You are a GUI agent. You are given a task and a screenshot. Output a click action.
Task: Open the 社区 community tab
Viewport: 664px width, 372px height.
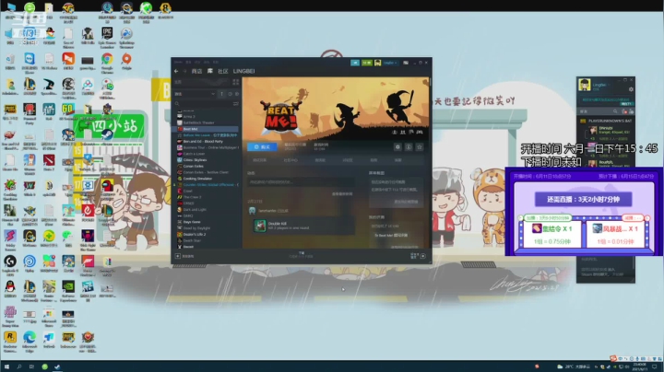point(223,71)
